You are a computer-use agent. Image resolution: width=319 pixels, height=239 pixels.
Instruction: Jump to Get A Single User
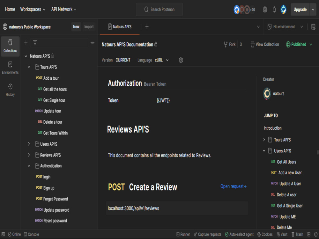tap(287, 206)
